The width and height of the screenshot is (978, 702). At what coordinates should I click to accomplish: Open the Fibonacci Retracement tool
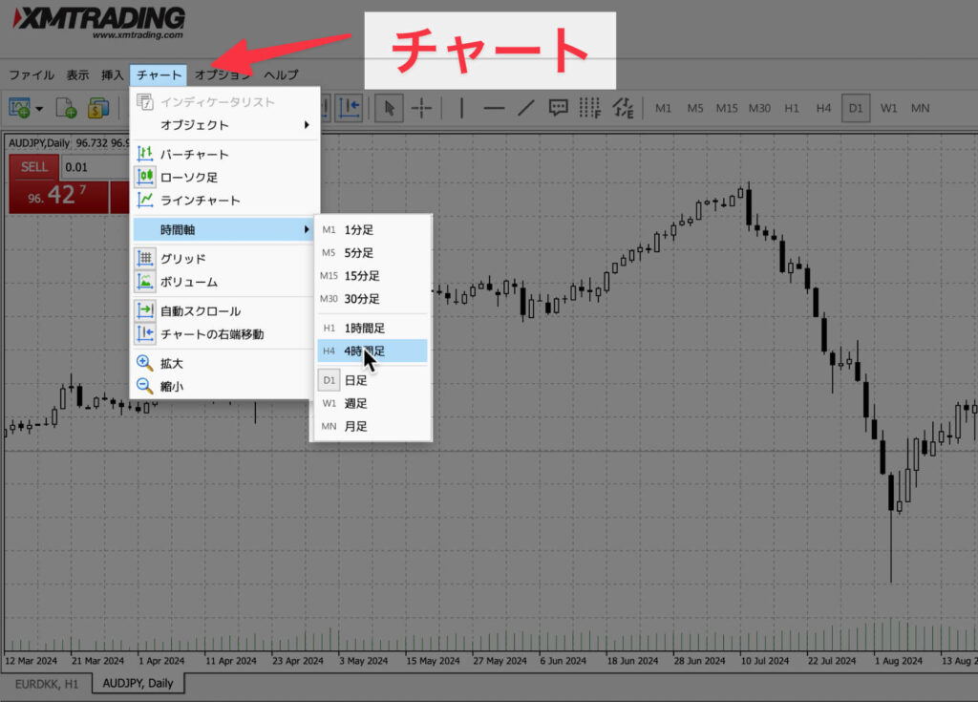pyautogui.click(x=592, y=108)
